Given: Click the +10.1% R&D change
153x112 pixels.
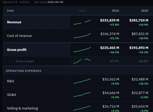Looking at the screenshot, I should point(143,84).
